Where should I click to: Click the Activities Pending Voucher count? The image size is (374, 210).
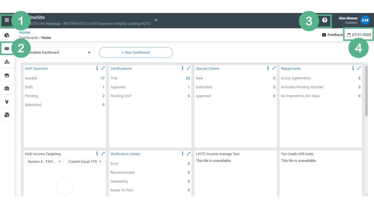pyautogui.click(x=359, y=87)
